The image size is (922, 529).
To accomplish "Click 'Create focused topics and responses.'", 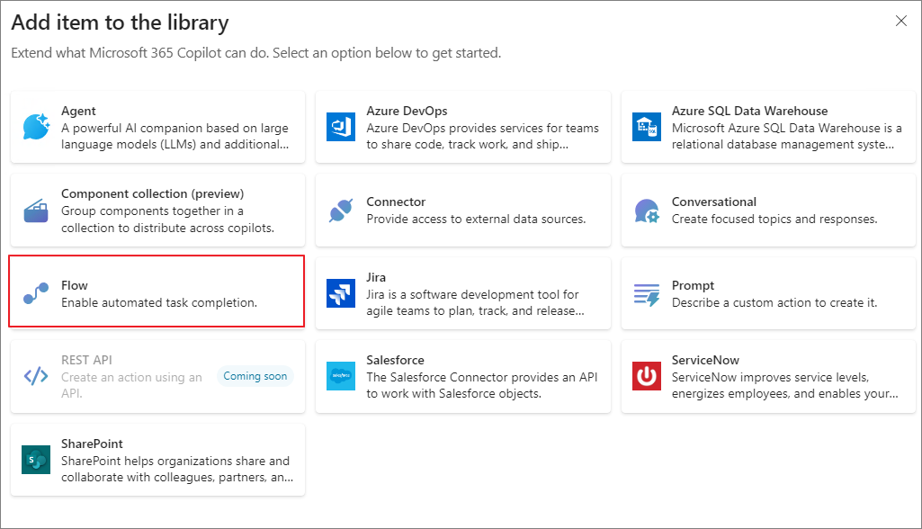I will [x=774, y=219].
